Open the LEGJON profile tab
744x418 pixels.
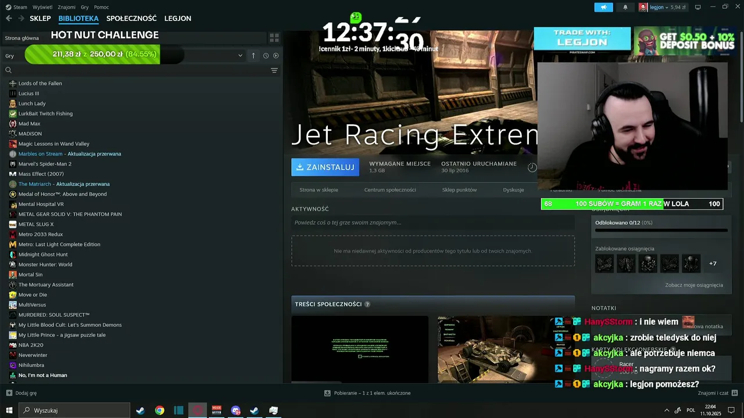178,19
